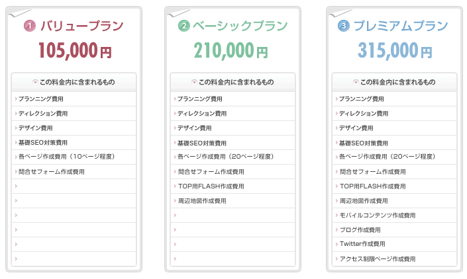Click arrow bullet before ブログ作成費用
The image size is (467, 279).
tap(337, 230)
